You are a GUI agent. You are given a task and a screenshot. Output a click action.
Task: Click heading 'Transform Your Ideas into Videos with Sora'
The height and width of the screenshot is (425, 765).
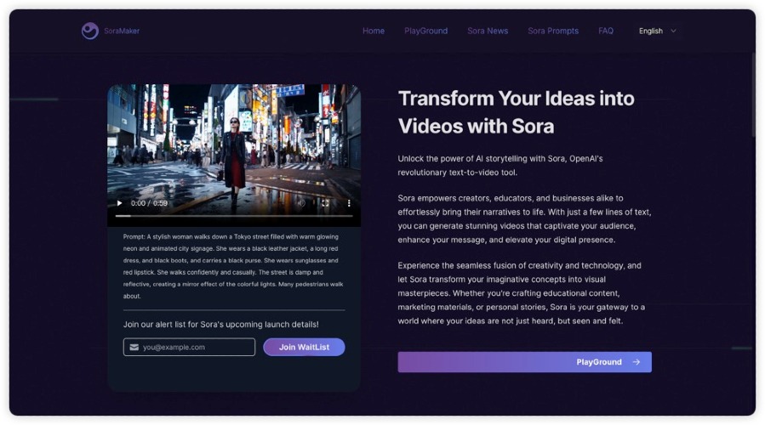[517, 112]
